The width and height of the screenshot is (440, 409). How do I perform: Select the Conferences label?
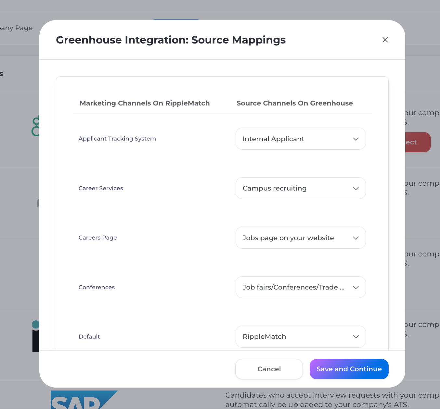(97, 287)
